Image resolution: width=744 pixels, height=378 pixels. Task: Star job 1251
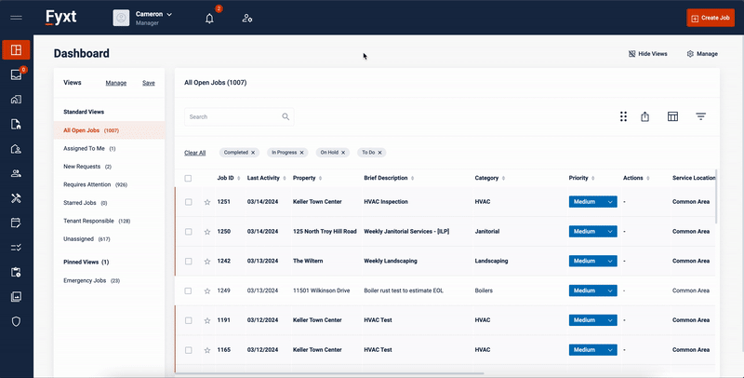(207, 201)
